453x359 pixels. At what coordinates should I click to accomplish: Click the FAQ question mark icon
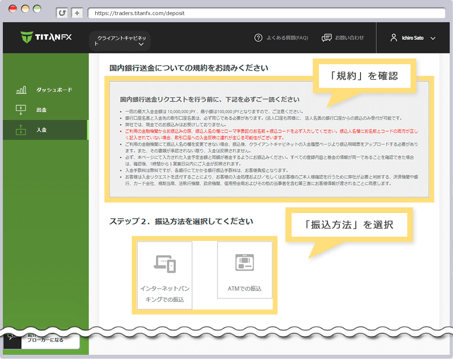258,38
